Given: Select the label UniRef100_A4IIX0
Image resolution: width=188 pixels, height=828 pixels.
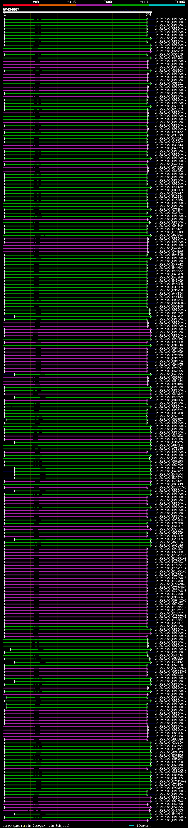Looking at the screenshot, I should pos(169,187).
